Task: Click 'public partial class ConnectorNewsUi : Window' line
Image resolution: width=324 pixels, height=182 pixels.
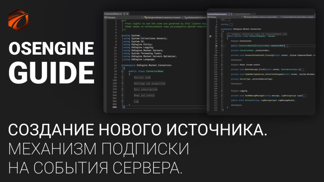Action: tap(251, 36)
